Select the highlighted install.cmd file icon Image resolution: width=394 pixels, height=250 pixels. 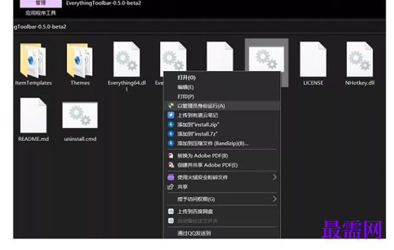pyautogui.click(x=266, y=59)
